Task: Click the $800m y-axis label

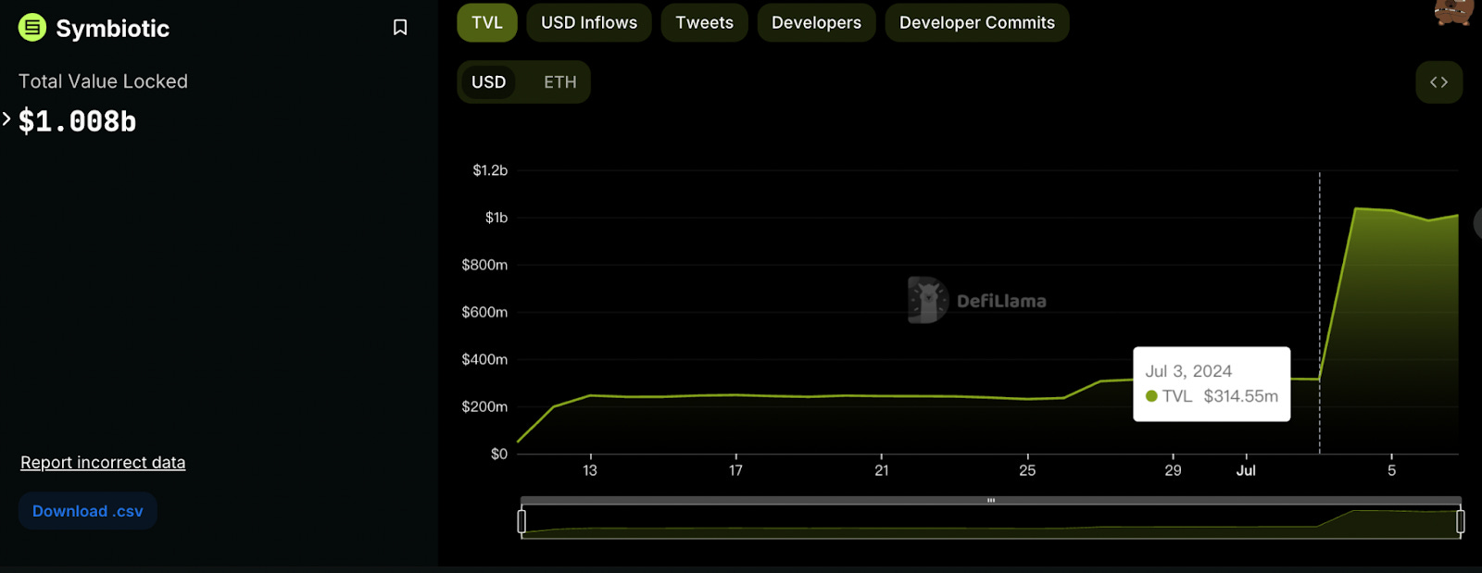Action: (484, 265)
